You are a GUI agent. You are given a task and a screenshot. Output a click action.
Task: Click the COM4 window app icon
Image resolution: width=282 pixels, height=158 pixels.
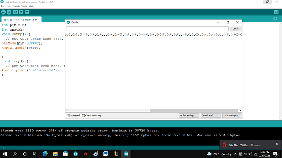click(x=68, y=22)
